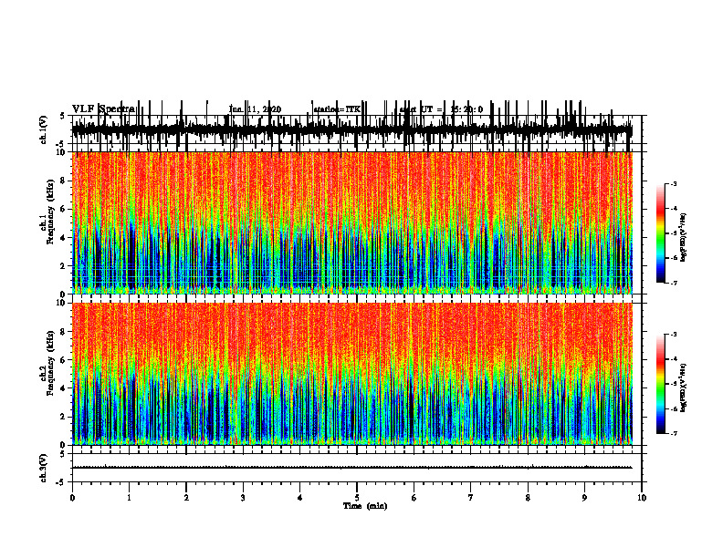Click the "-7" value on ch.2 colorbar
Image resolution: width=723 pixels, height=558 pixels.
click(x=674, y=433)
